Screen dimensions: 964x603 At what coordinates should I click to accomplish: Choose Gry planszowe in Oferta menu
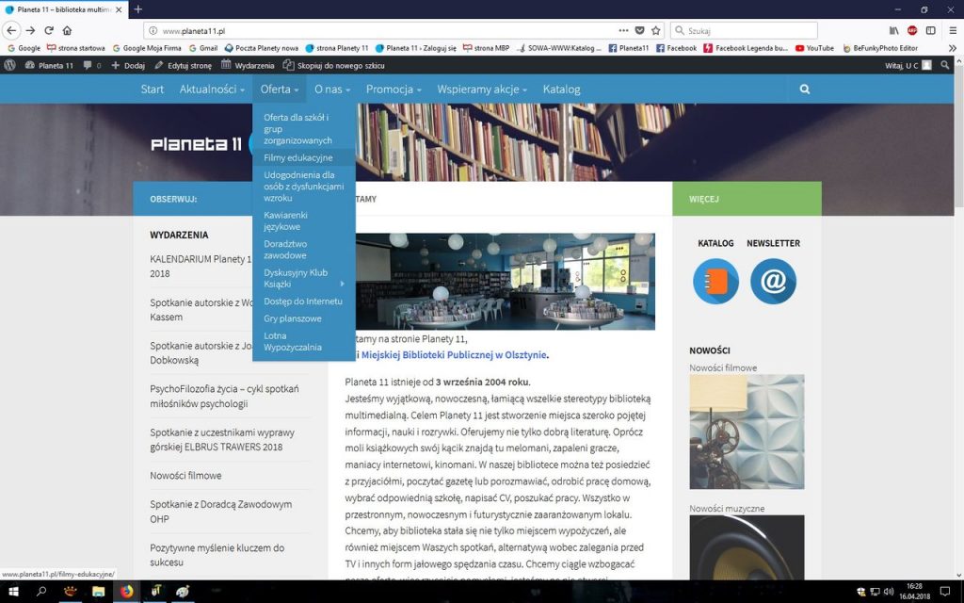point(292,318)
